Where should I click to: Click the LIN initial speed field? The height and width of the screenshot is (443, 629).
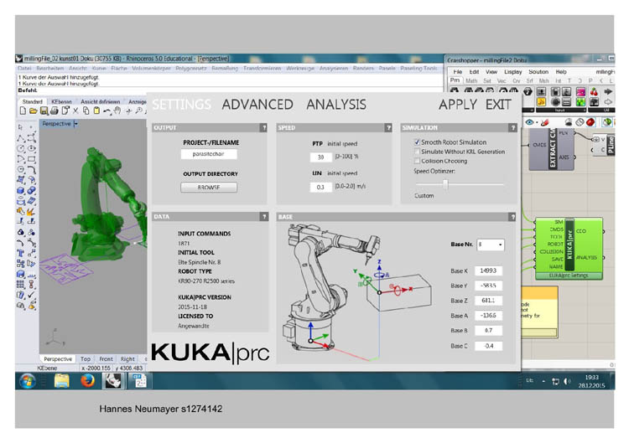click(x=321, y=187)
